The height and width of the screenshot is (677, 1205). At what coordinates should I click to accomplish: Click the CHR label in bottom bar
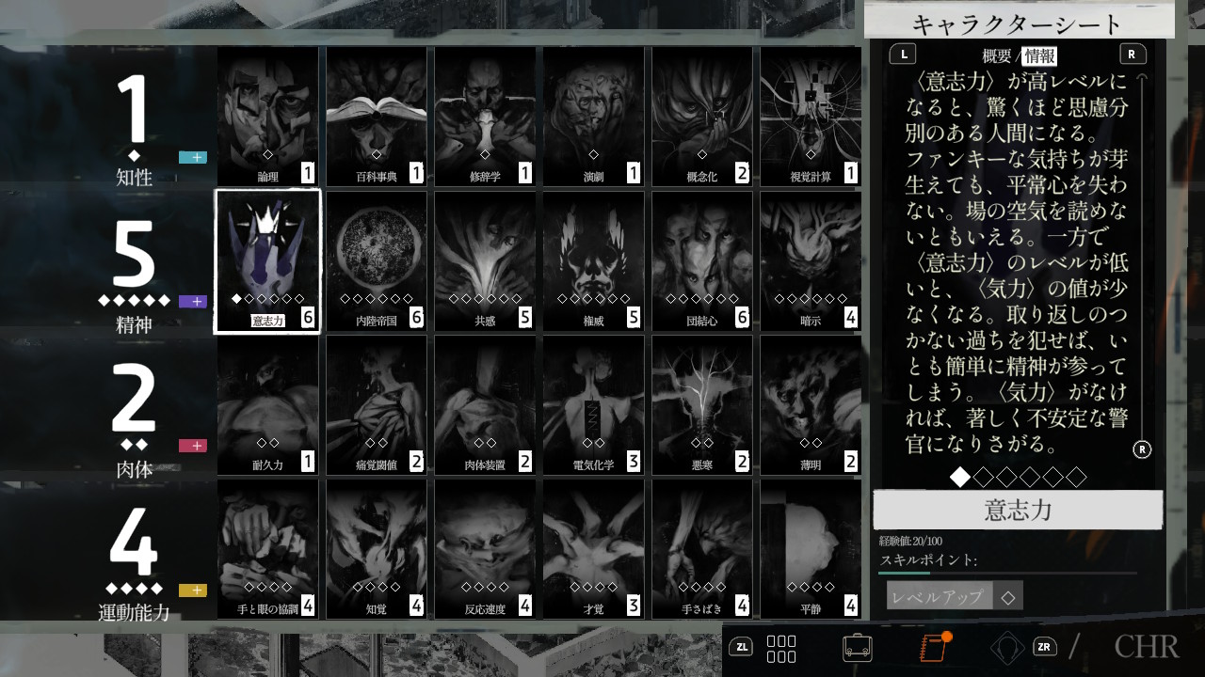1147,647
